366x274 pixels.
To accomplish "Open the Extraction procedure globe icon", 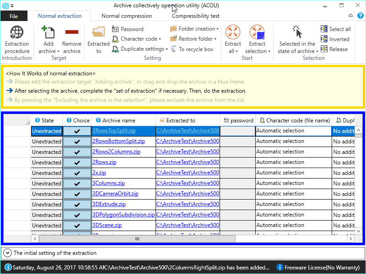I will click(x=17, y=32).
